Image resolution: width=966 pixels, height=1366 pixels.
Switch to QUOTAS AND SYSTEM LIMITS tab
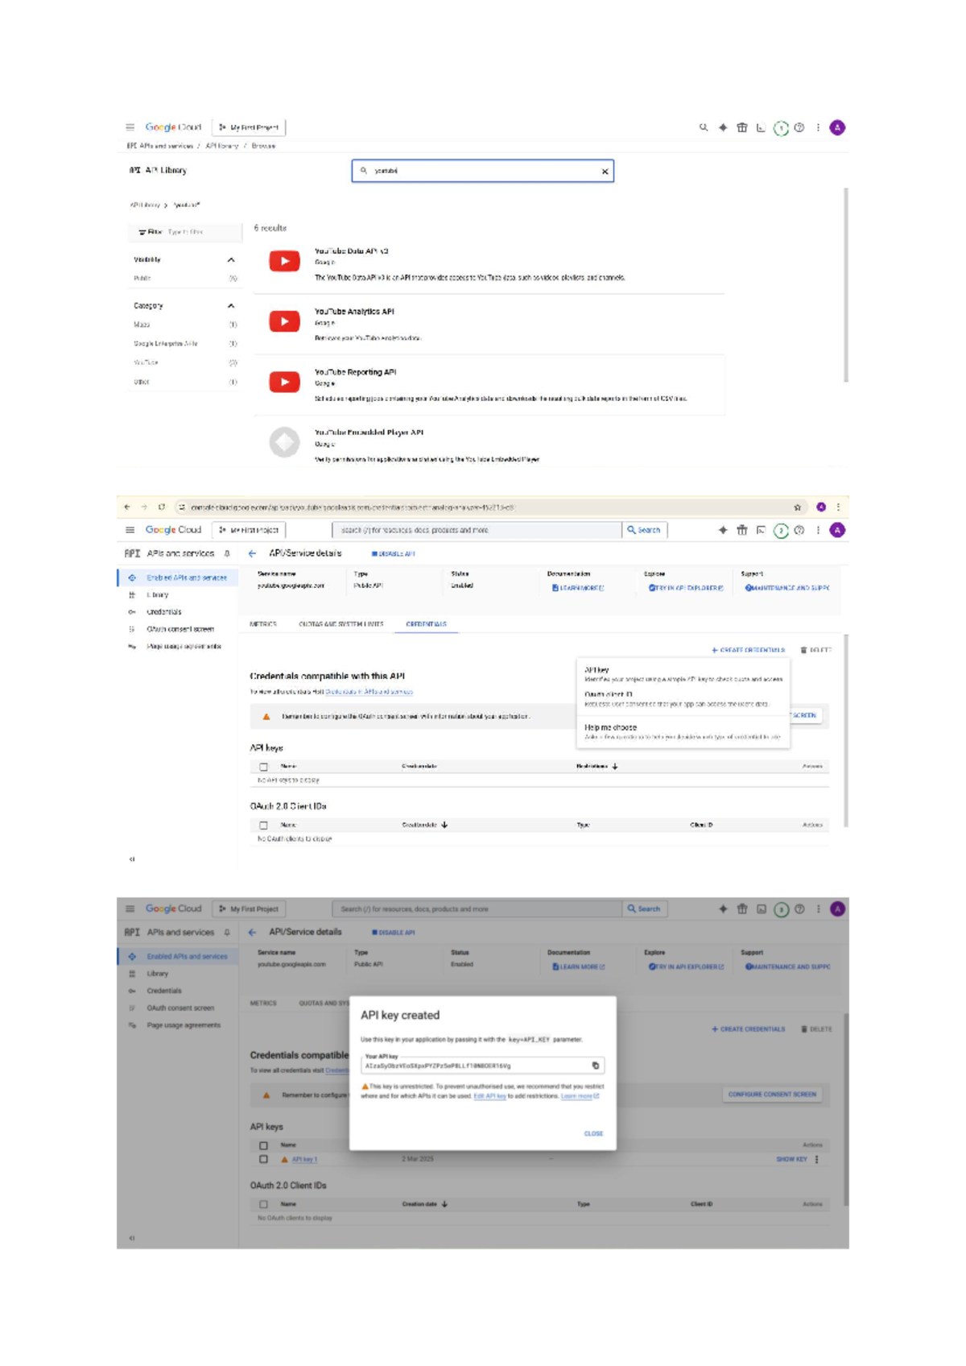tap(341, 624)
